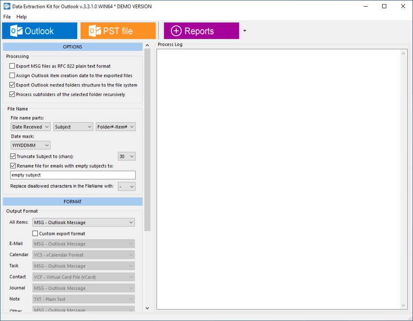Screen dimensions: 413x321
Task: Toggle Assign Outlook item creation date checkbox
Action: pos(12,75)
